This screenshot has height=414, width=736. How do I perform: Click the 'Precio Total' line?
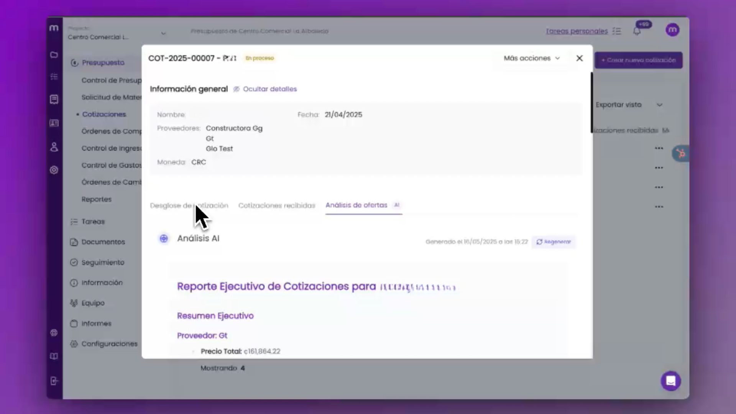click(240, 352)
